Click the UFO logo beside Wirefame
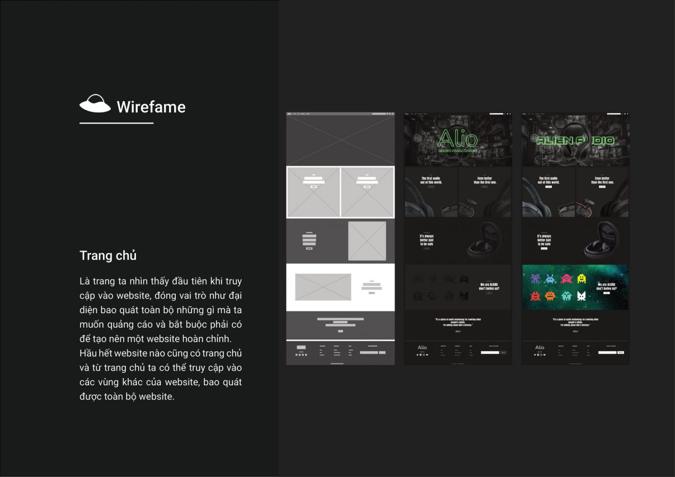This screenshot has width=675, height=477. pyautogui.click(x=95, y=103)
